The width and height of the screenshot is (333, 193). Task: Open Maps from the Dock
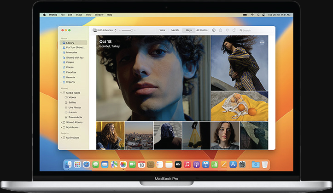tap(114, 165)
